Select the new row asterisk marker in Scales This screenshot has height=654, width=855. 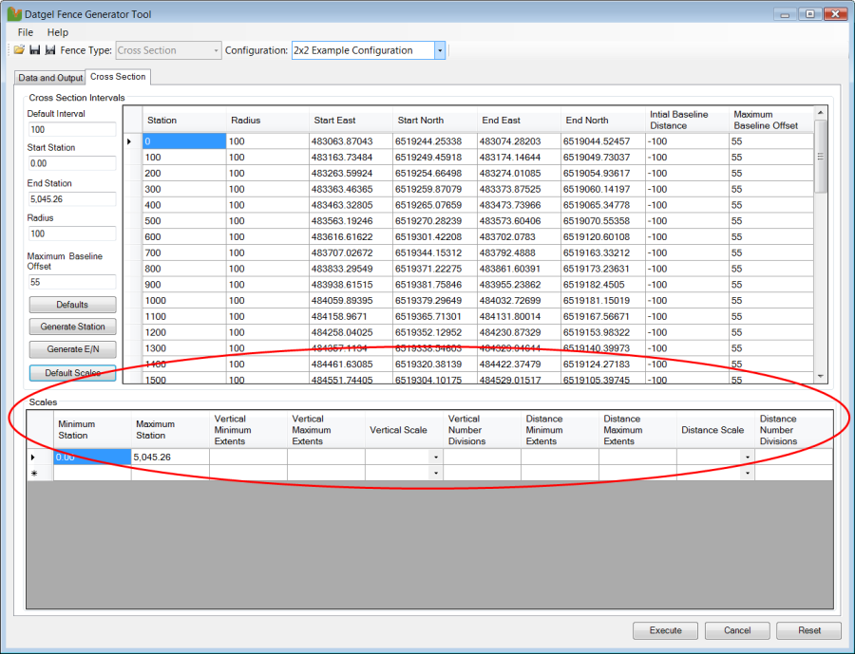point(35,473)
